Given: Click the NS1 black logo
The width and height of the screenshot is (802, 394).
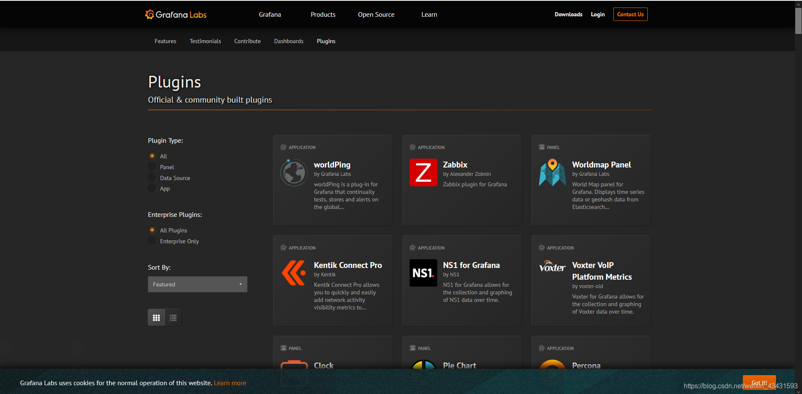Looking at the screenshot, I should (423, 273).
